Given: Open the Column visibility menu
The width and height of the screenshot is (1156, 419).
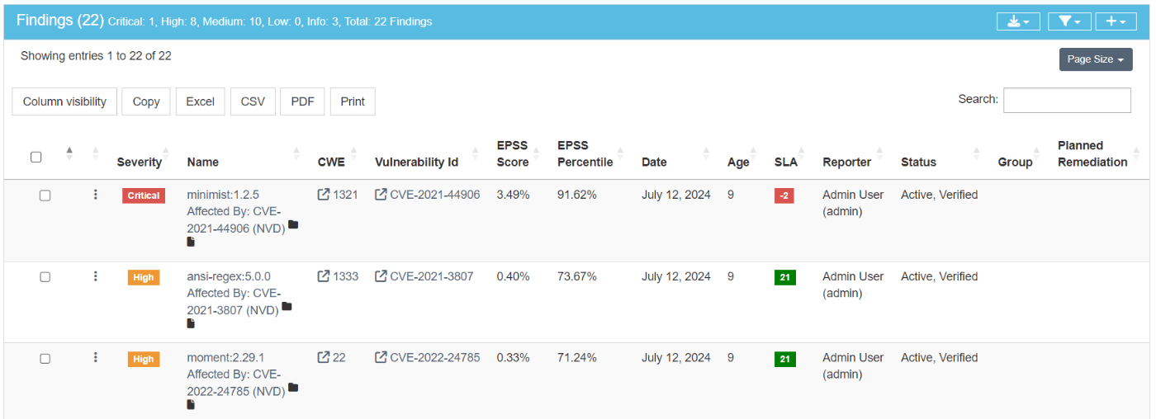Looking at the screenshot, I should tap(64, 101).
